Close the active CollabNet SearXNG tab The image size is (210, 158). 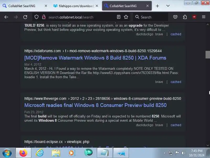[x=148, y=6]
